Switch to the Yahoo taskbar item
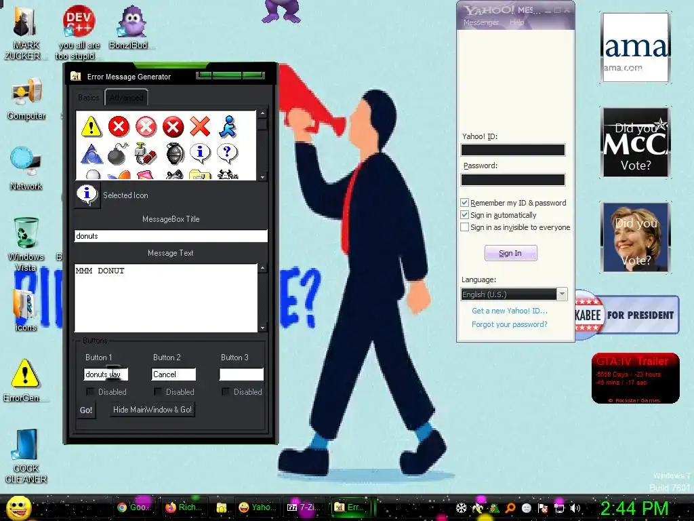Screen dimensions: 694x521 point(257,507)
